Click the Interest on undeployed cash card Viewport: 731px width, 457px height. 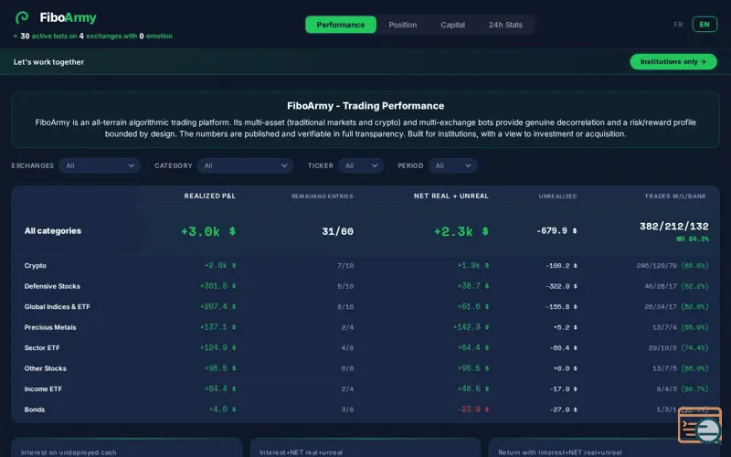click(126, 447)
